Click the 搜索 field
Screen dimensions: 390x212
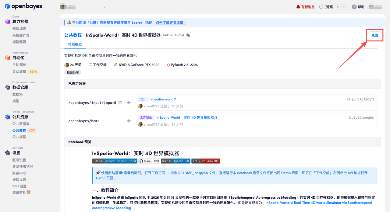point(333,7)
